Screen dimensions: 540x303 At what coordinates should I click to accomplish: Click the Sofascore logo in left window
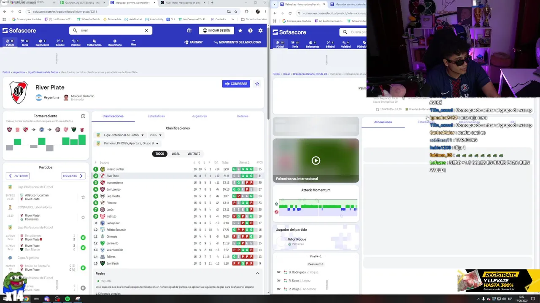tap(19, 30)
